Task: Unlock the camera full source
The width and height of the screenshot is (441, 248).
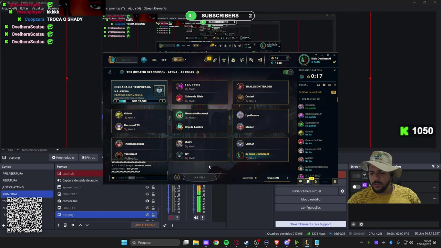Action: point(153,201)
